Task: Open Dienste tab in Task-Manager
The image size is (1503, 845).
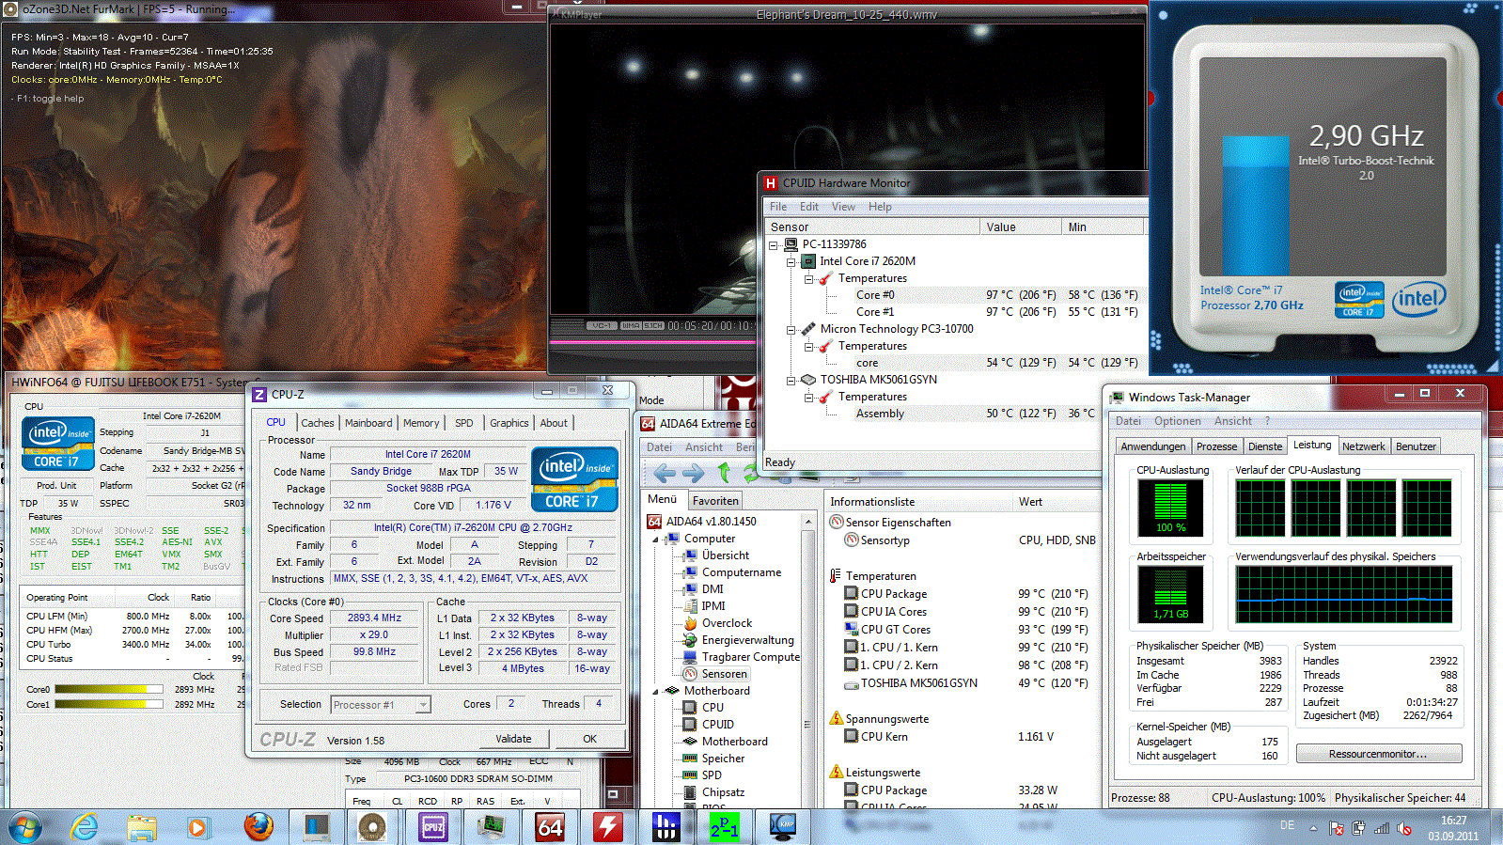Action: [x=1265, y=446]
